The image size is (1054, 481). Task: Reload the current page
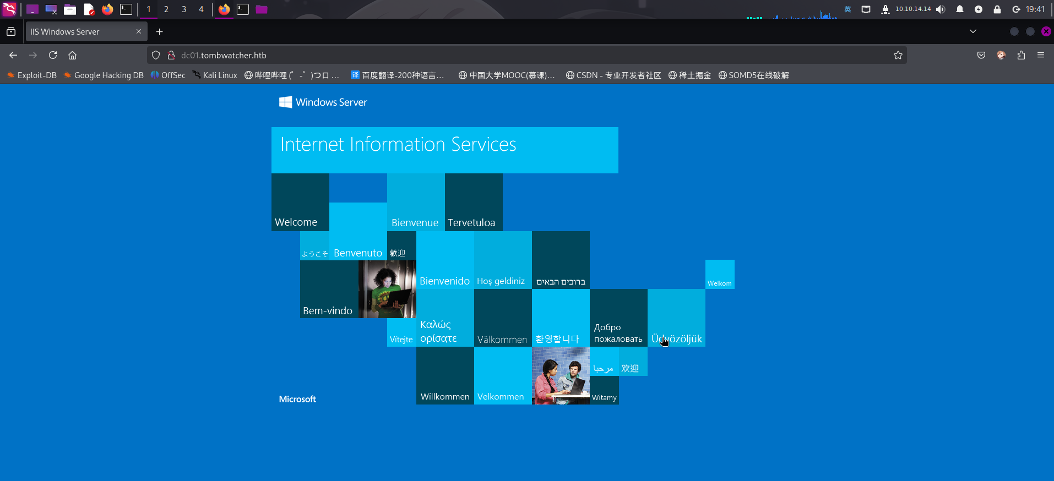(53, 55)
